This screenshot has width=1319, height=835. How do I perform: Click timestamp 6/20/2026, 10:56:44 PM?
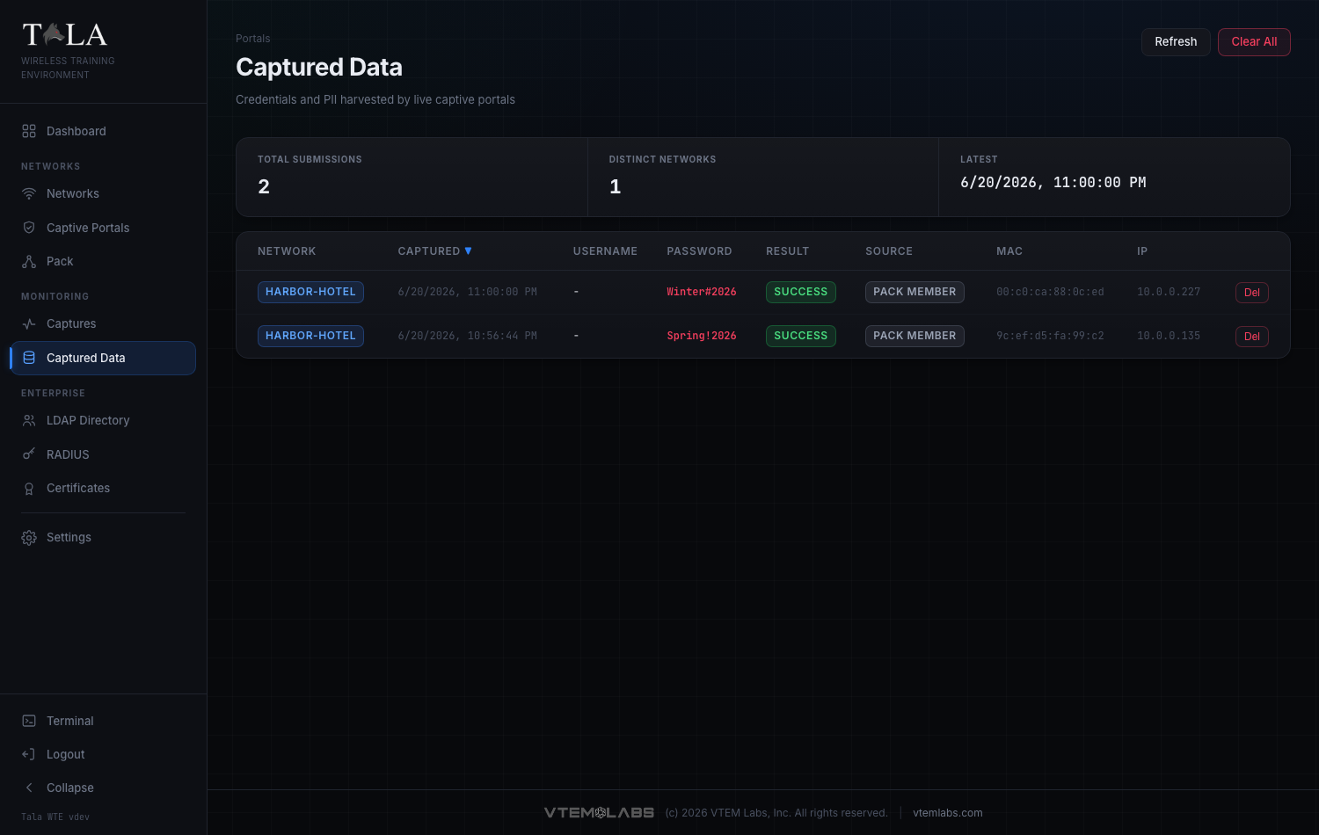pos(467,336)
